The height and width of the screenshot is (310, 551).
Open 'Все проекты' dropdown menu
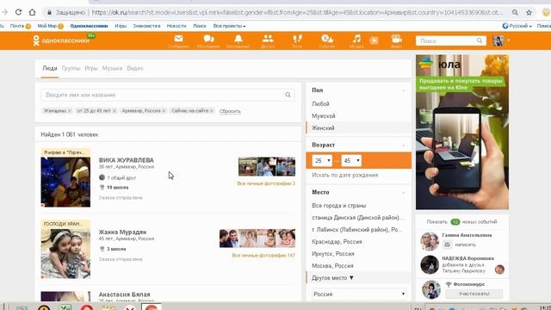point(229,26)
